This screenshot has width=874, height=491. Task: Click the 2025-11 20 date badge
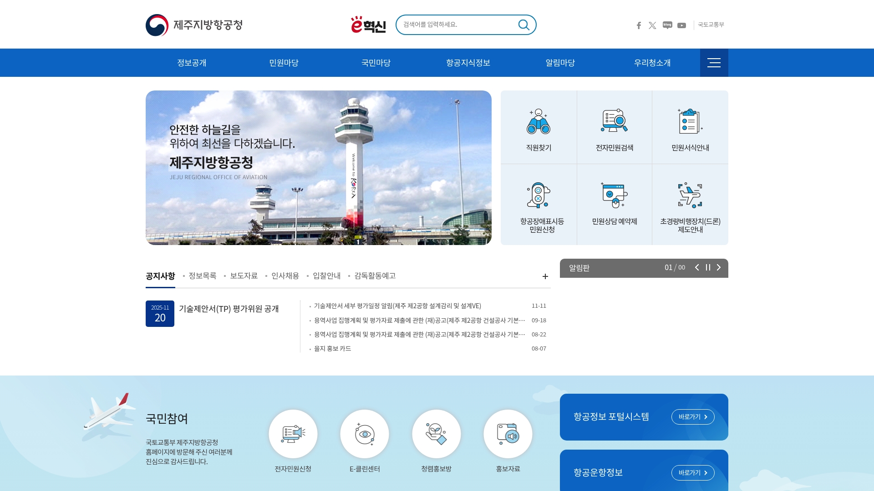160,314
